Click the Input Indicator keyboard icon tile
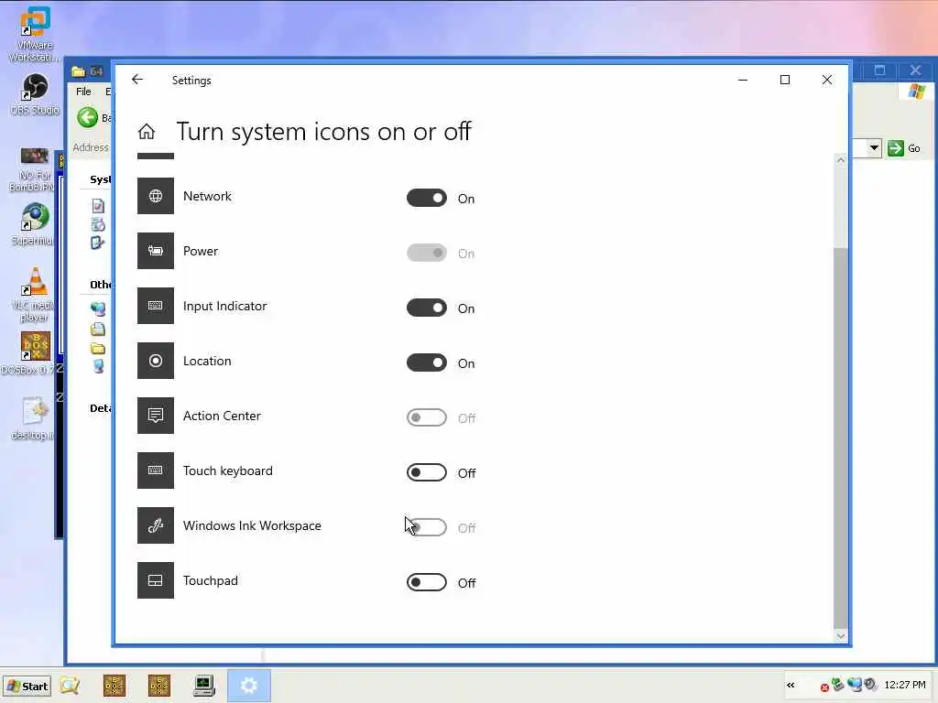938x703 pixels. [x=156, y=306]
